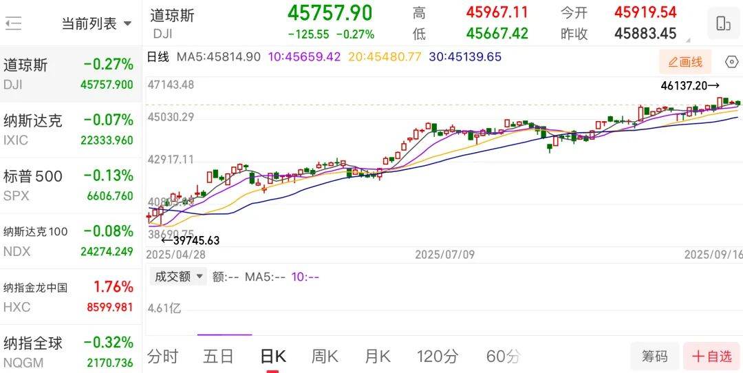Switch to the 120分 tab
The image size is (743, 373).
tap(438, 356)
